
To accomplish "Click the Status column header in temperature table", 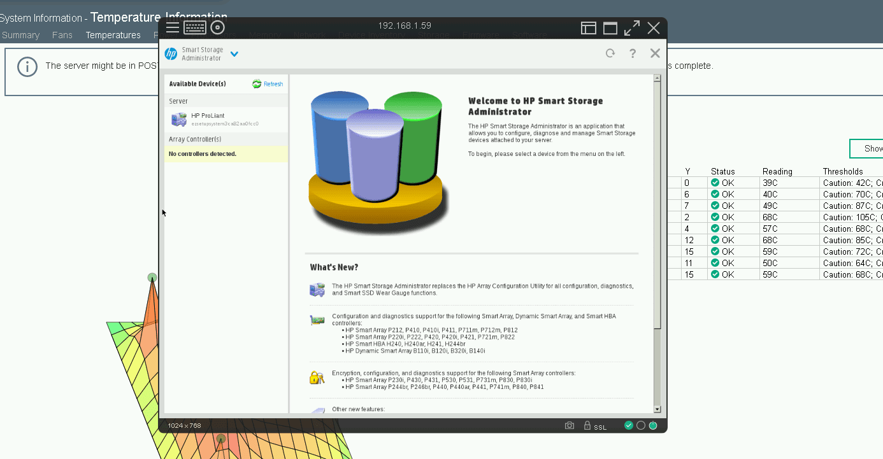I will point(723,171).
